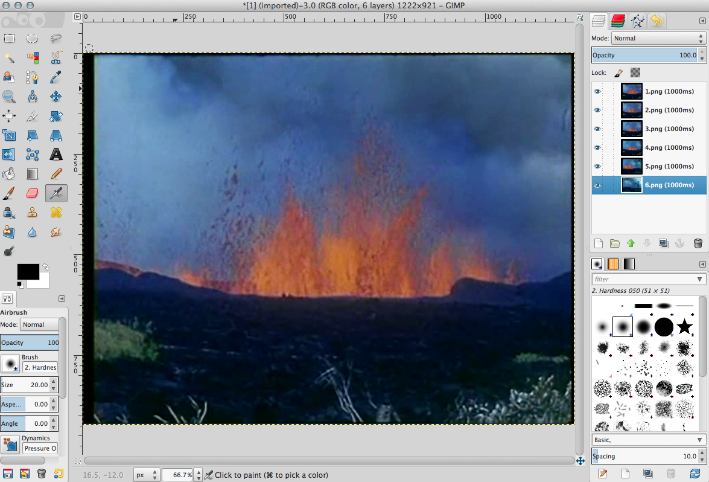
Task: Toggle lock pixels for the layer
Action: [x=618, y=72]
